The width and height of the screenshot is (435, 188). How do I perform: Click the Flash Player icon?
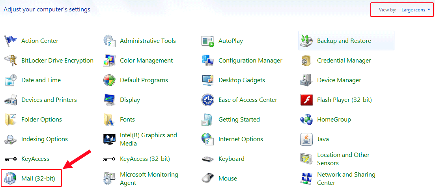click(307, 100)
